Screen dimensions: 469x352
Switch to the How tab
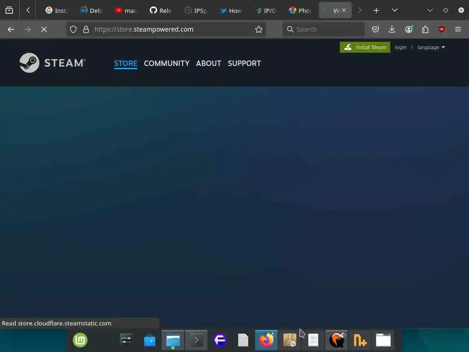230,11
